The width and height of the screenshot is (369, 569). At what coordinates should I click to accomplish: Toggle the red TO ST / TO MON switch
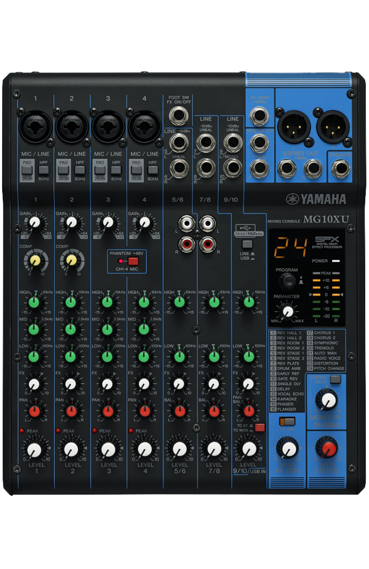(x=260, y=428)
